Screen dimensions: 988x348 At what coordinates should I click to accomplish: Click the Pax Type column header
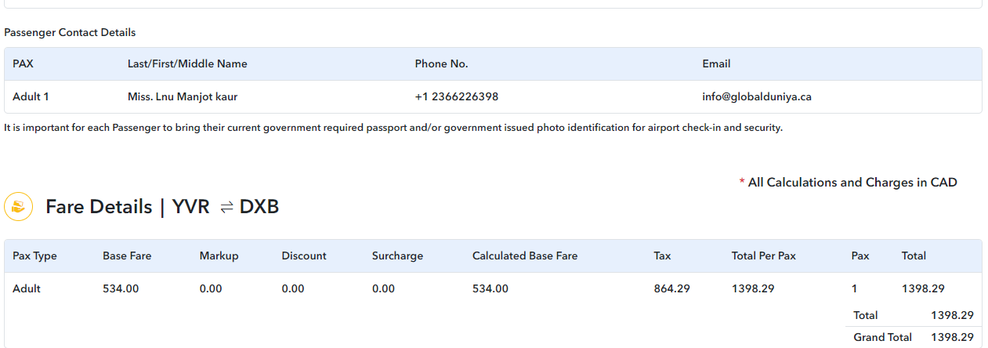coord(34,256)
